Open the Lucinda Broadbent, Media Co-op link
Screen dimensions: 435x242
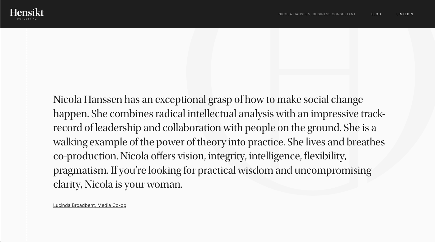click(x=90, y=205)
